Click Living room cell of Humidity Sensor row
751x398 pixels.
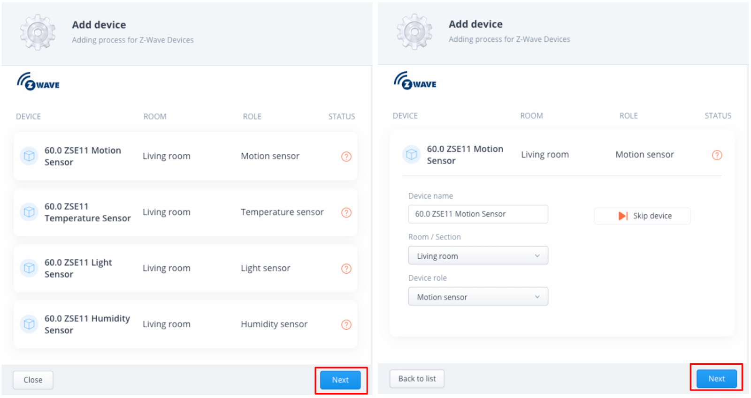(x=167, y=324)
